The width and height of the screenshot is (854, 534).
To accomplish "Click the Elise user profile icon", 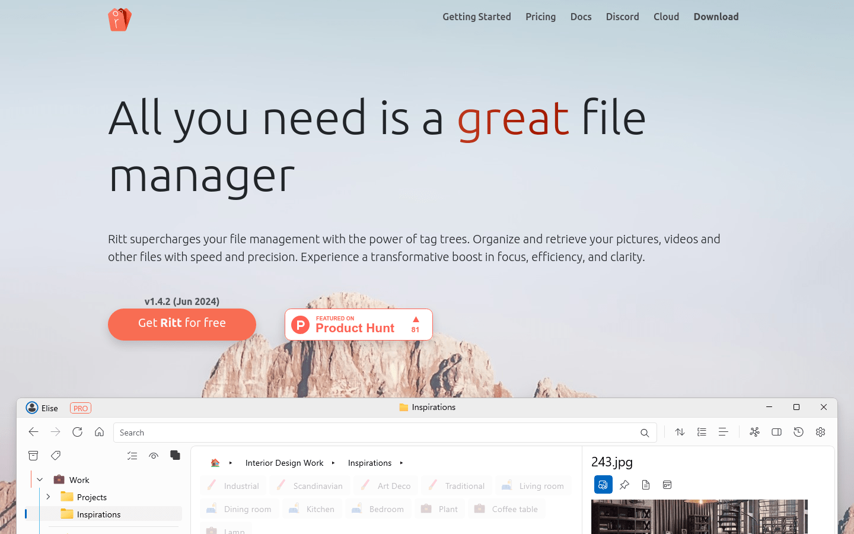I will (32, 408).
